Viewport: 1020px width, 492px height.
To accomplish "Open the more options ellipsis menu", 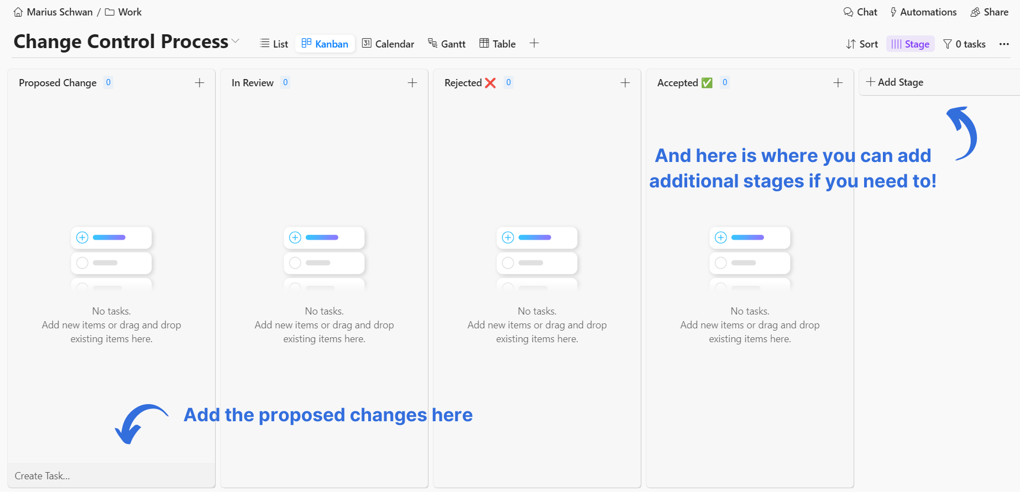I will [x=1004, y=44].
